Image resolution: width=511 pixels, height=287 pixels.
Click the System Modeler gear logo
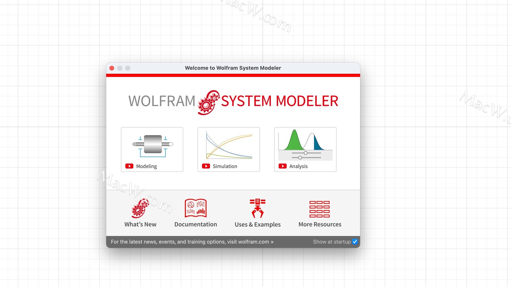click(209, 103)
